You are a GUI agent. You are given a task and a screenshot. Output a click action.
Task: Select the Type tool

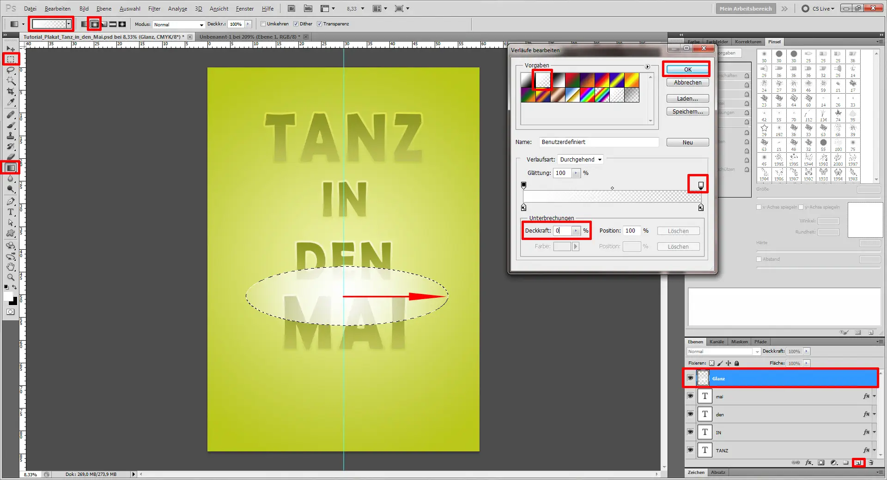tap(11, 212)
